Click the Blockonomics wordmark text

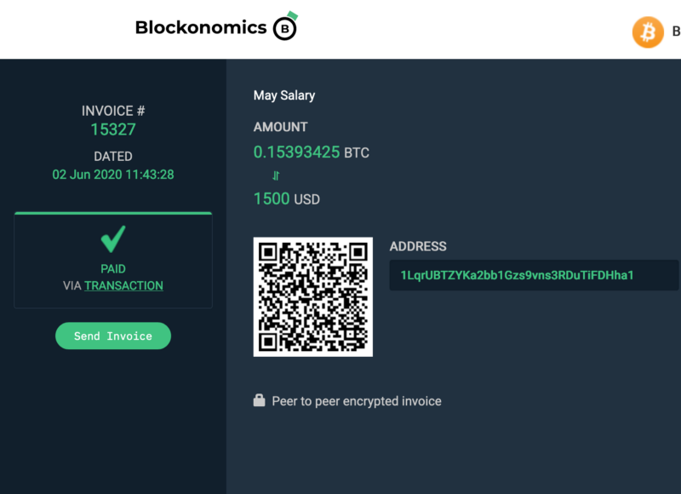click(x=201, y=27)
